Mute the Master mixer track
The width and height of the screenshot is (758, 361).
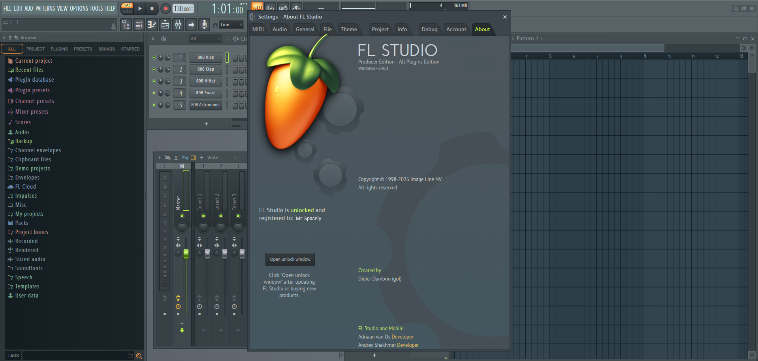point(182,216)
